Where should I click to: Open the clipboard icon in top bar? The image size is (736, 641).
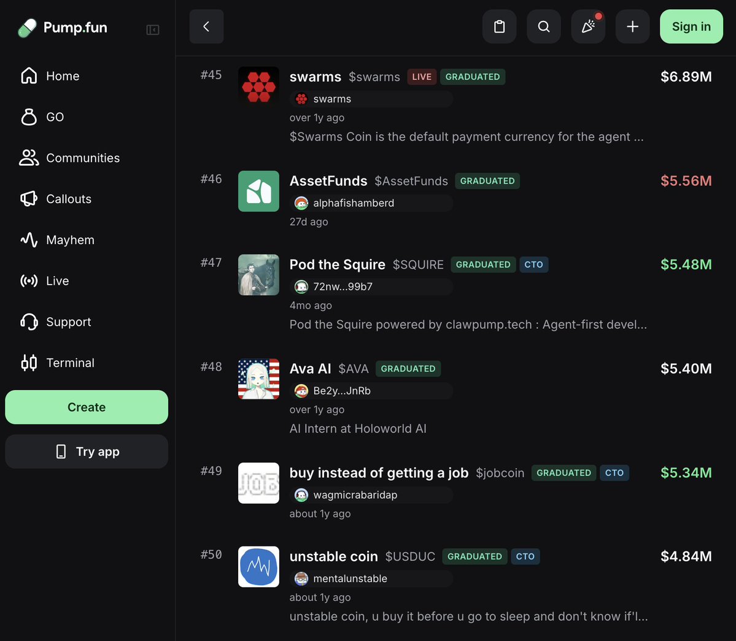pyautogui.click(x=500, y=26)
